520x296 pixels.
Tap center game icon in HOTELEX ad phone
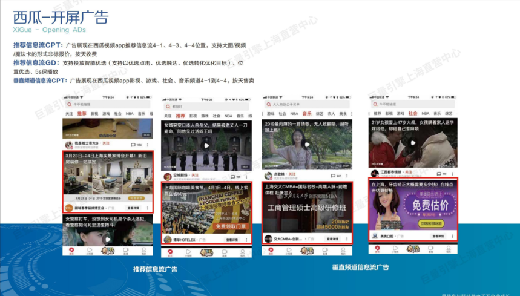pyautogui.click(x=206, y=253)
